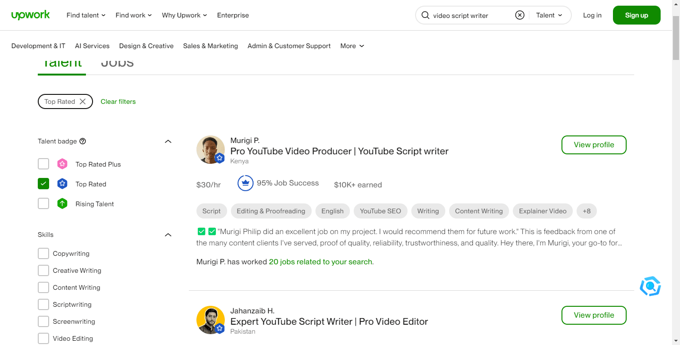Click Murigi P.'s profile photo
The width and height of the screenshot is (680, 345).
pos(210,150)
